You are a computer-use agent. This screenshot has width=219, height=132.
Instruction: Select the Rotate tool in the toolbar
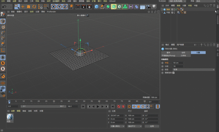tap(34, 6)
